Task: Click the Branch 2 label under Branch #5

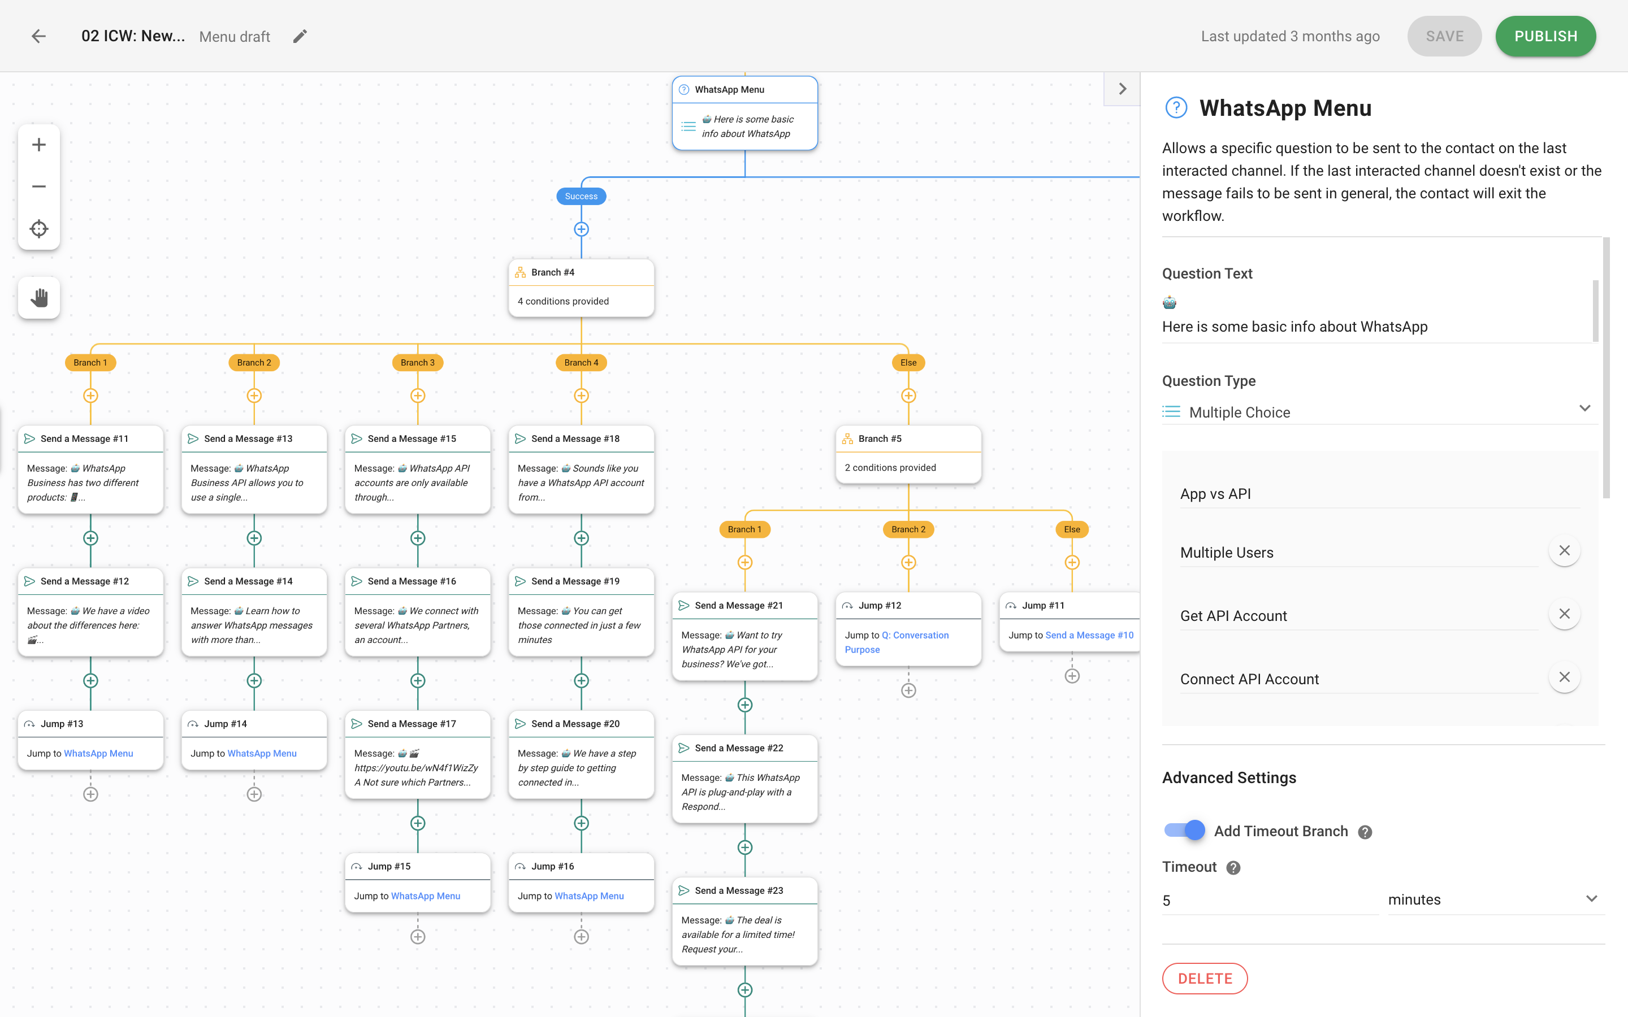Action: [x=908, y=529]
